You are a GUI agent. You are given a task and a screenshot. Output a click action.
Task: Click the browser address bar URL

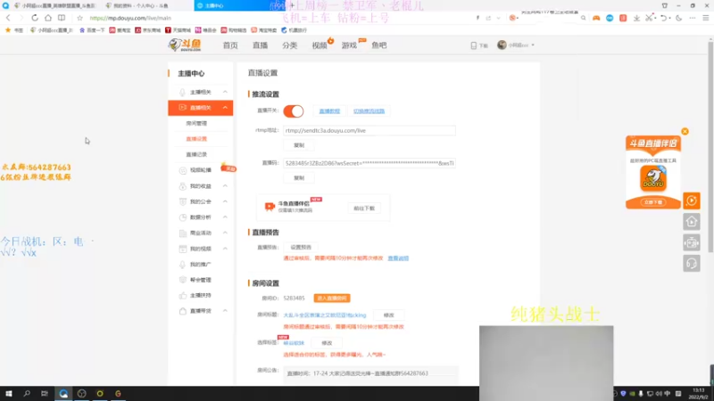130,18
